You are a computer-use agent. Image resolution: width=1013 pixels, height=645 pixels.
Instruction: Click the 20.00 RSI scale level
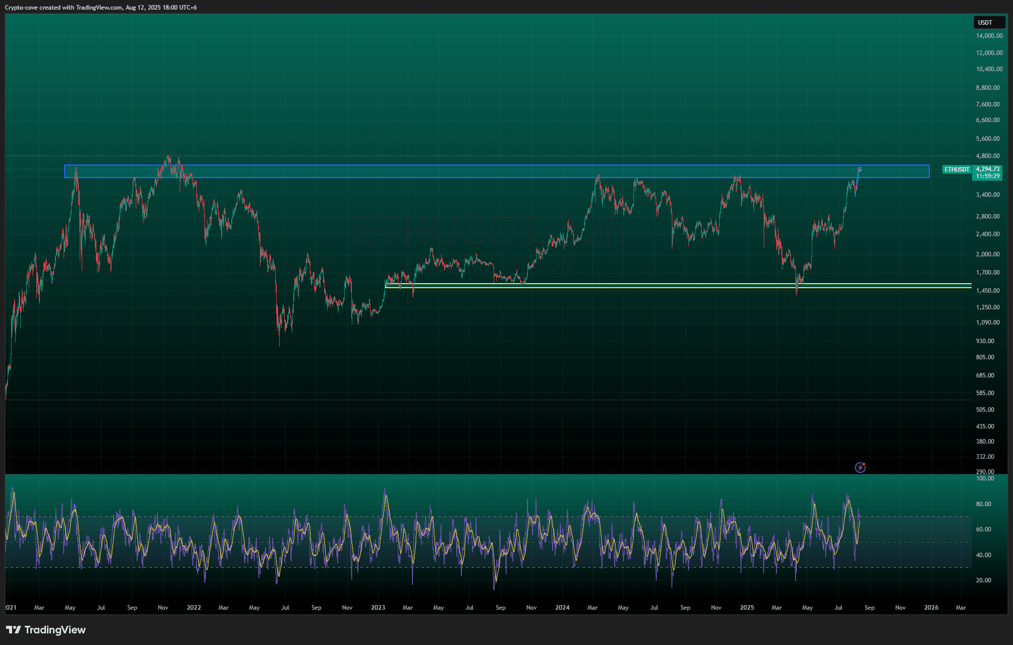pyautogui.click(x=983, y=580)
